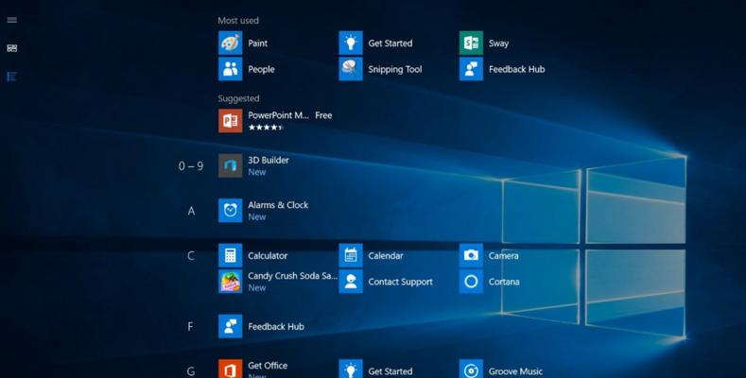Open the Sway app
This screenshot has width=746, height=378.
484,43
